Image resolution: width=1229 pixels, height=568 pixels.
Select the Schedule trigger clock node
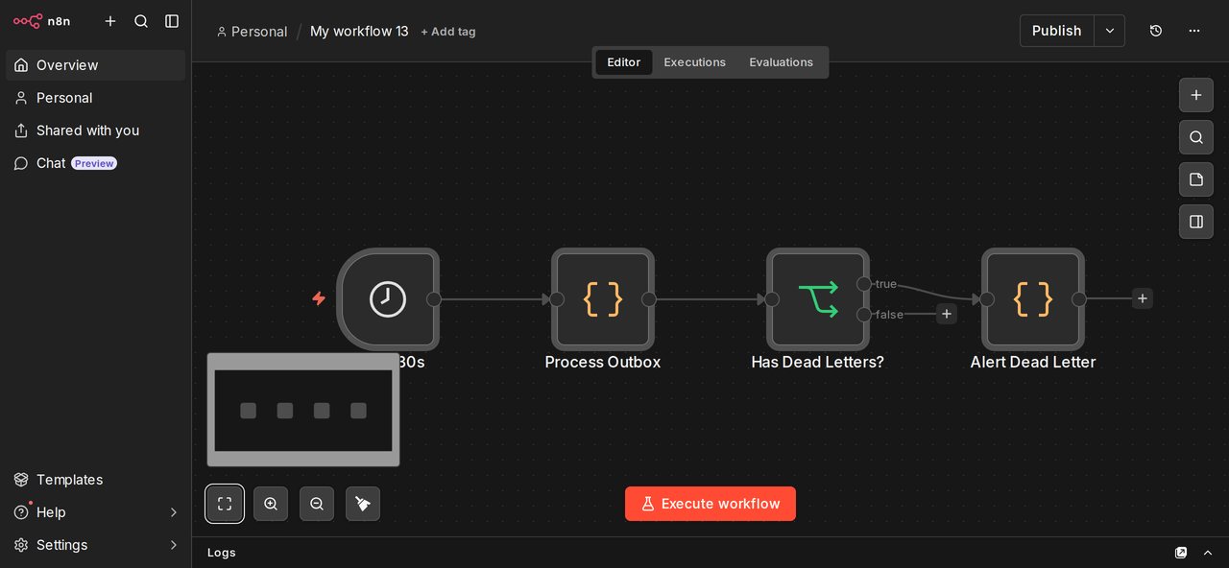tap(388, 299)
